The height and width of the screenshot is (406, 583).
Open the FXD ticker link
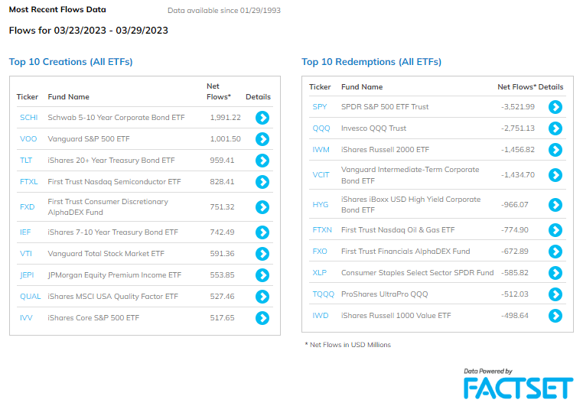27,207
